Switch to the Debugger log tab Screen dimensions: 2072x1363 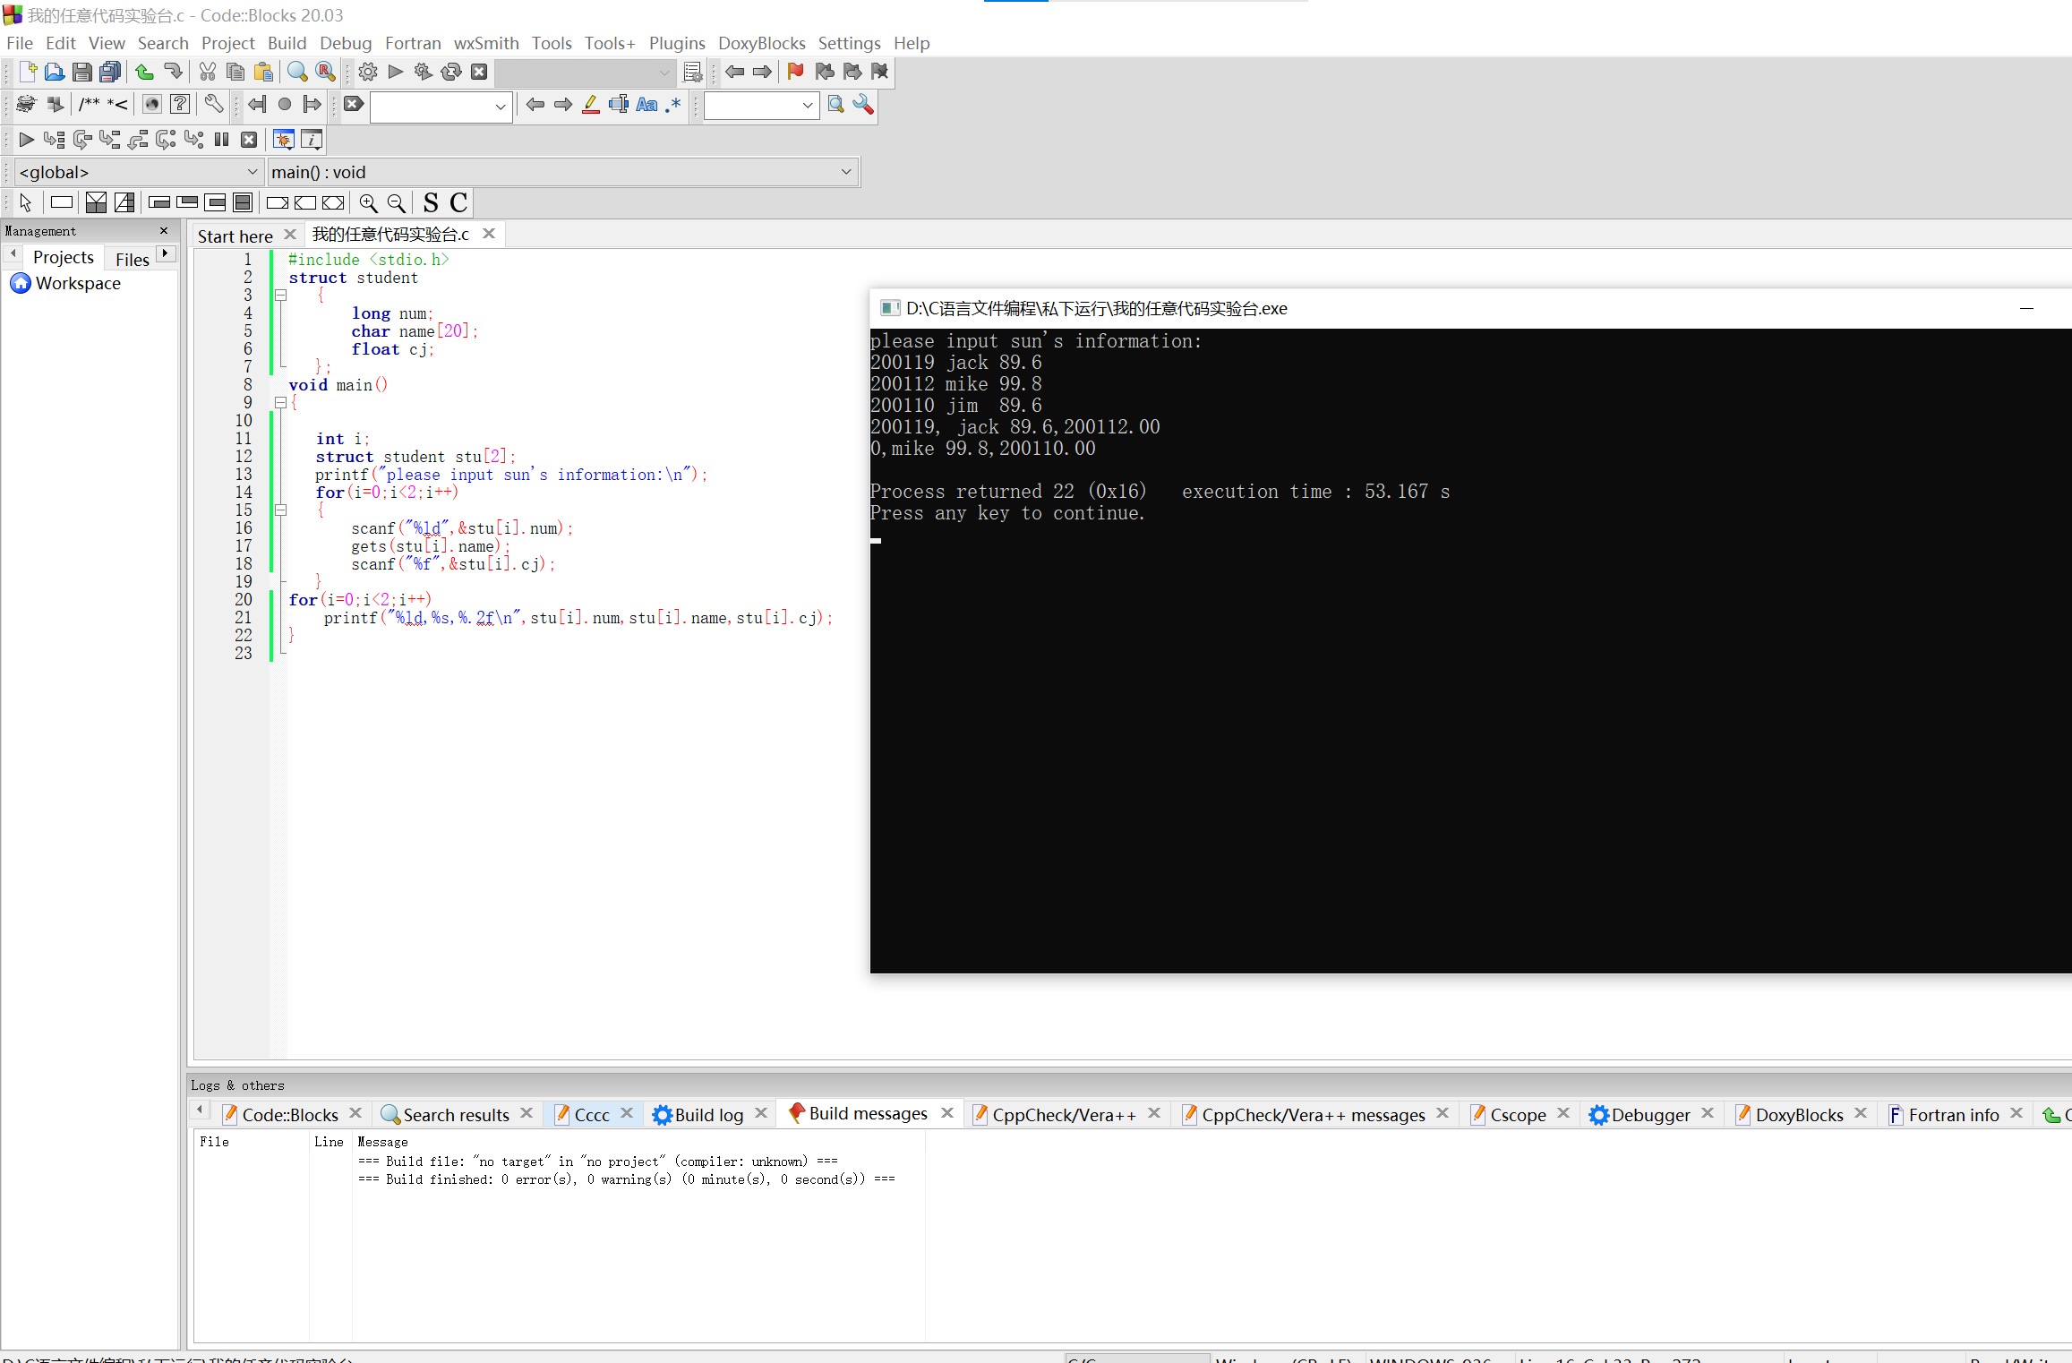coord(1651,1115)
